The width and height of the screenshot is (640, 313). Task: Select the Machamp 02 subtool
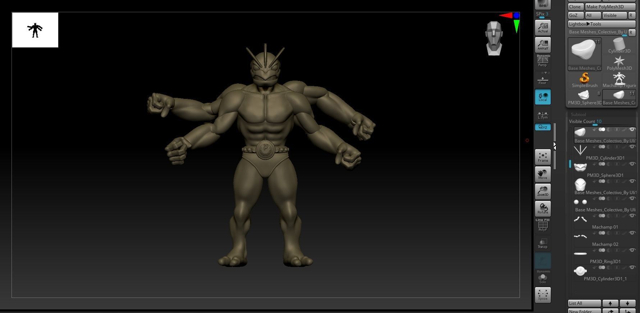click(x=605, y=239)
